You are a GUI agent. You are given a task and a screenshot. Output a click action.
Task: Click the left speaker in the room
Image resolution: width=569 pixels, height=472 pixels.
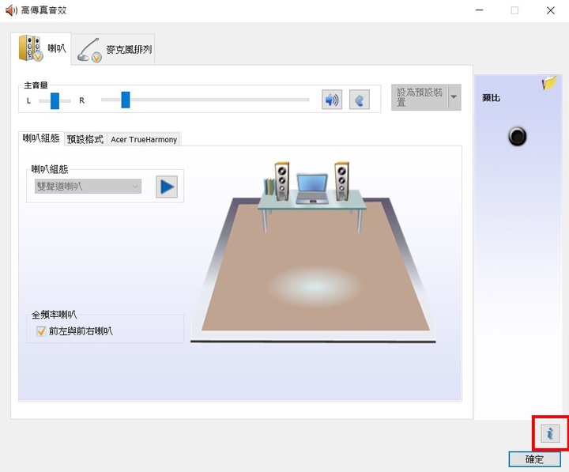click(282, 181)
